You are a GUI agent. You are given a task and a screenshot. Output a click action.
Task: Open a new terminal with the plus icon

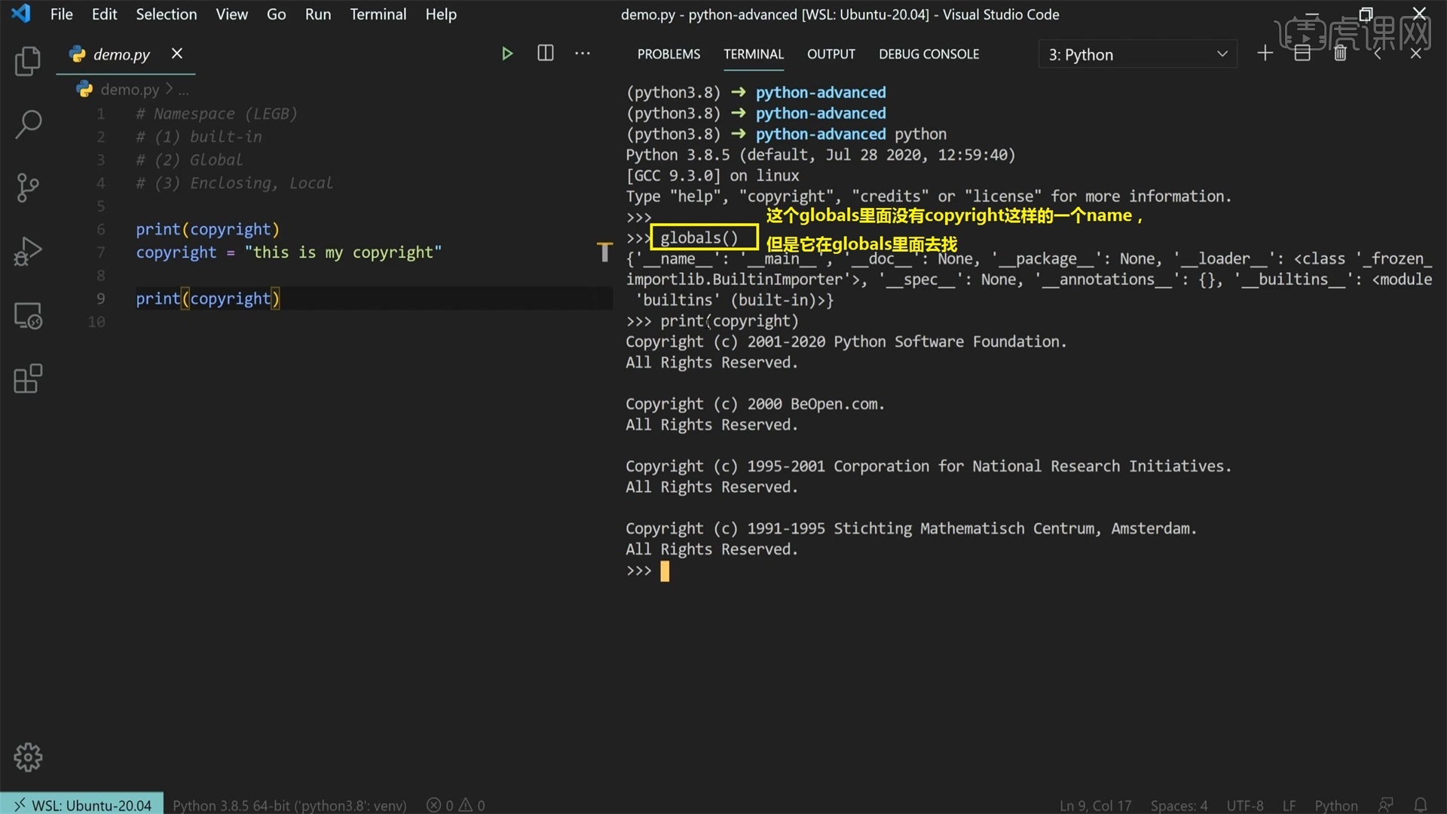(1265, 53)
